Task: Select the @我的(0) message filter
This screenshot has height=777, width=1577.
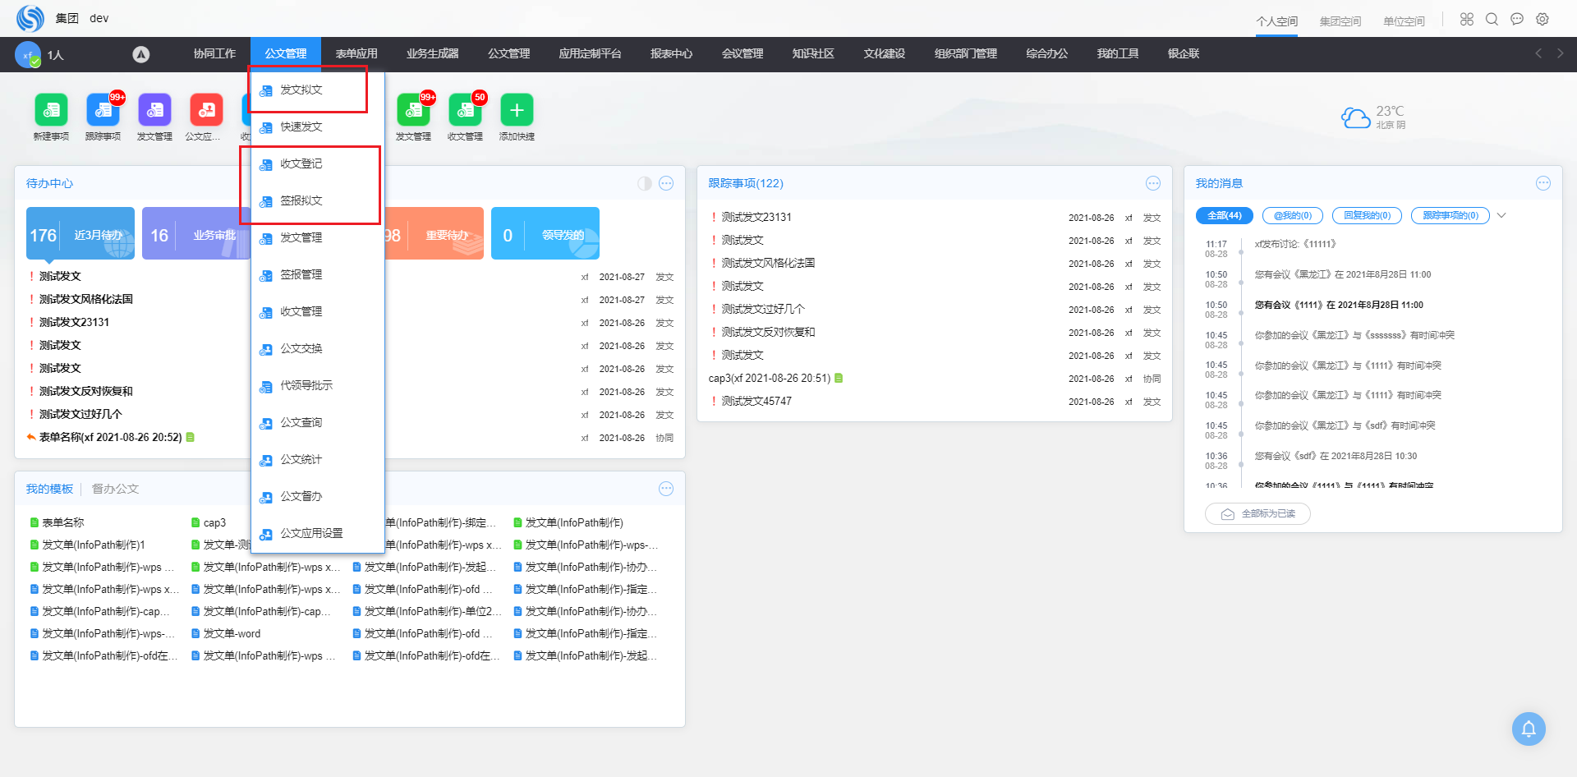Action: 1292,215
